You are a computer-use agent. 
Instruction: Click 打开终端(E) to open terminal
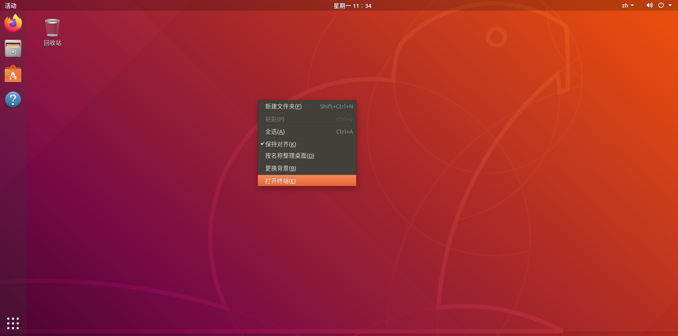(x=307, y=181)
